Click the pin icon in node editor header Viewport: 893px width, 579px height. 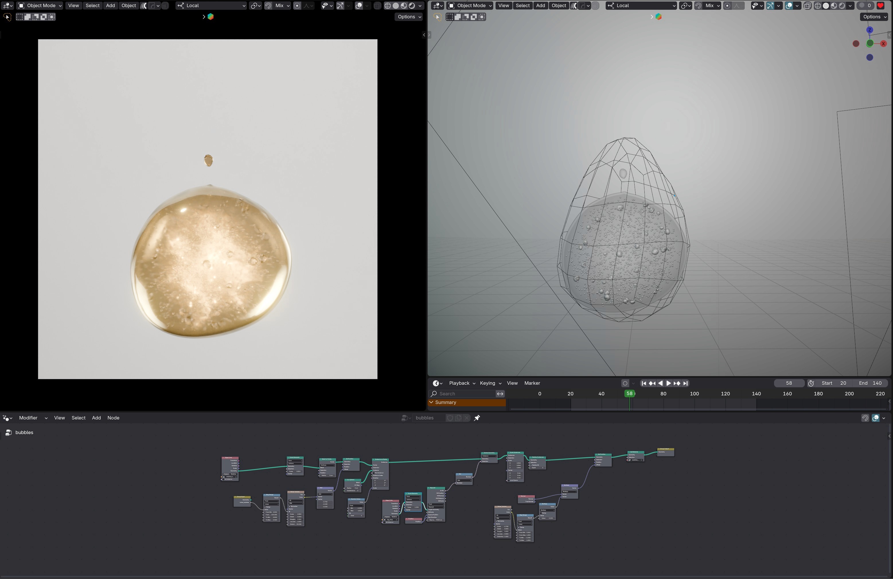tap(477, 418)
